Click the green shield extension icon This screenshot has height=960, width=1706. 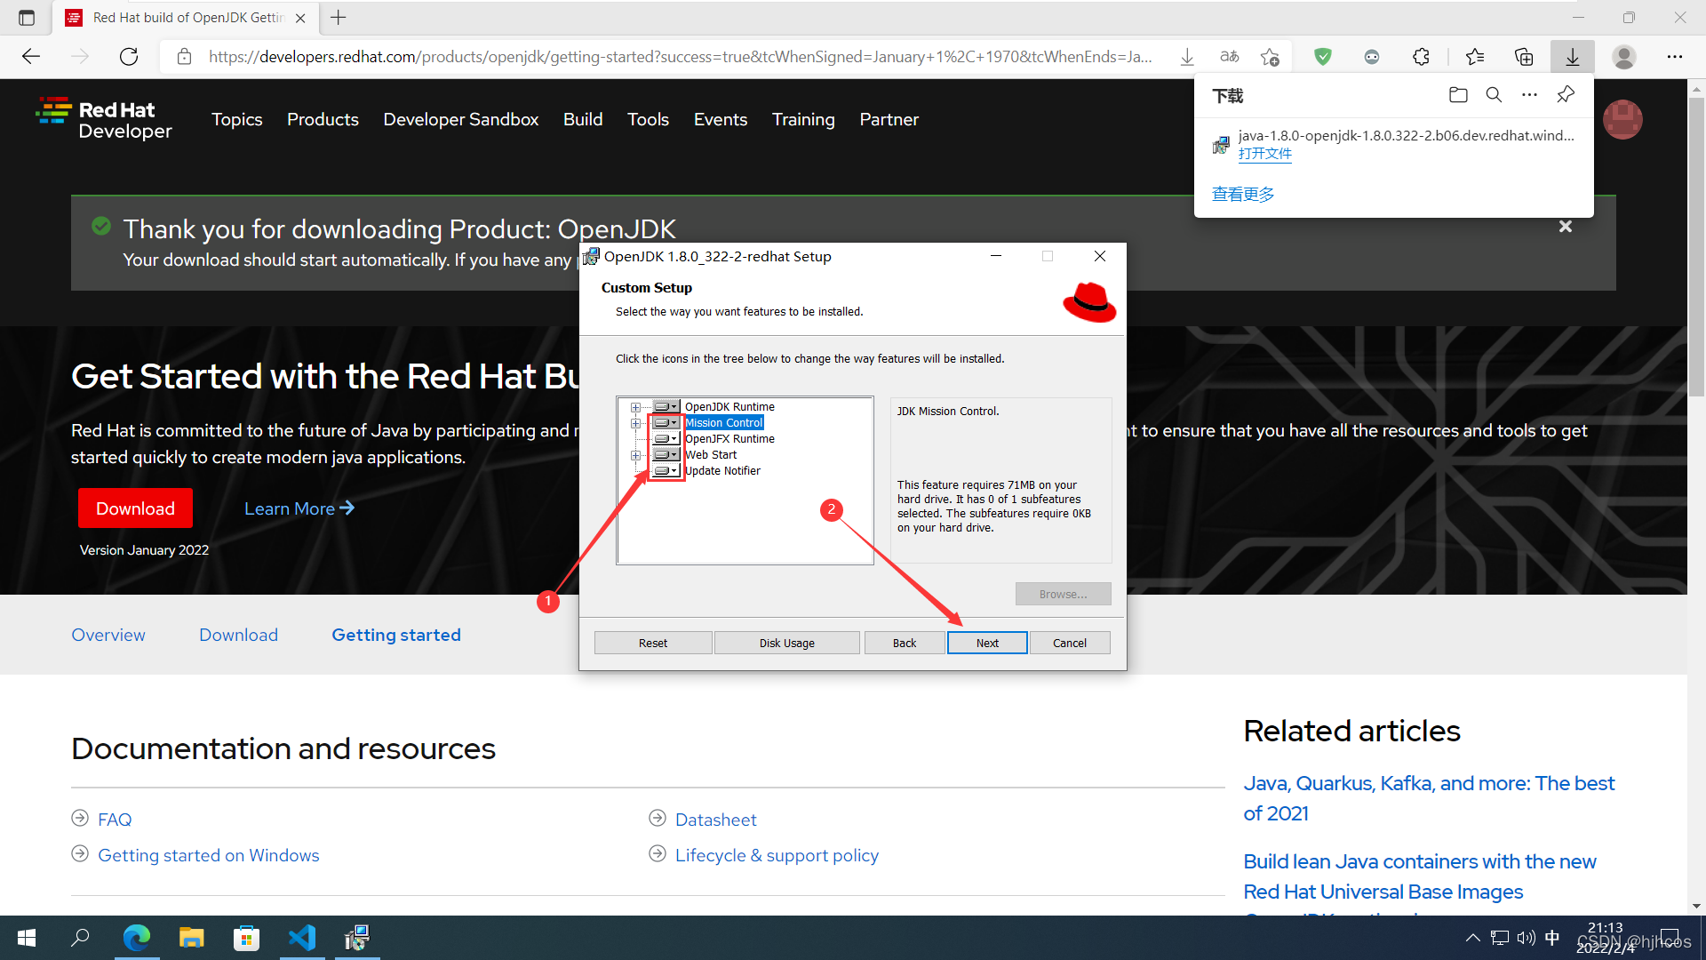1323,57
